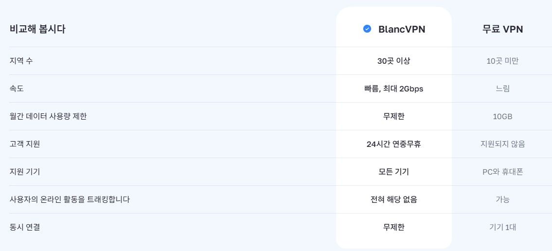Click the 지원되지 않음 cell

(x=502, y=144)
